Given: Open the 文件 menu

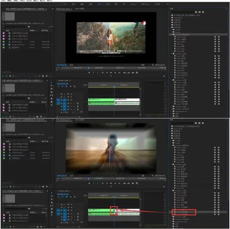Looking at the screenshot, I should tap(3, 1).
